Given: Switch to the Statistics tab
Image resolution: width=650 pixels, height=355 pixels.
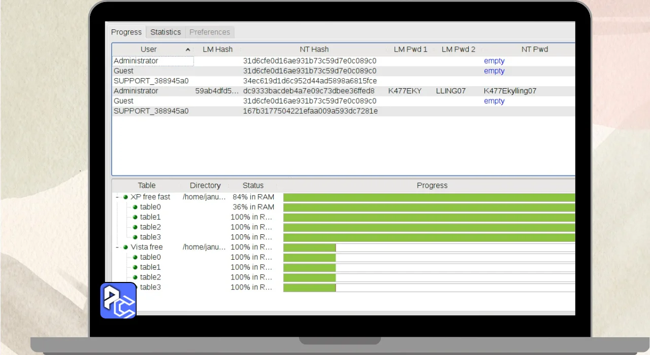Looking at the screenshot, I should click(166, 32).
